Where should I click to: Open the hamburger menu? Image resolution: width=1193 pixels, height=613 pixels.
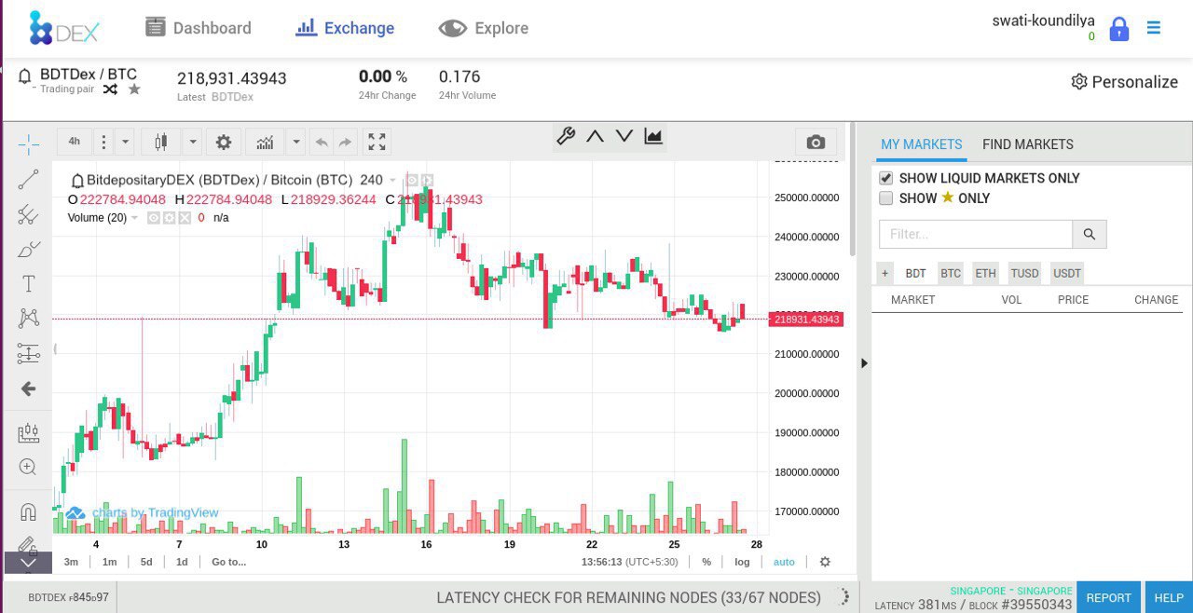click(x=1154, y=28)
